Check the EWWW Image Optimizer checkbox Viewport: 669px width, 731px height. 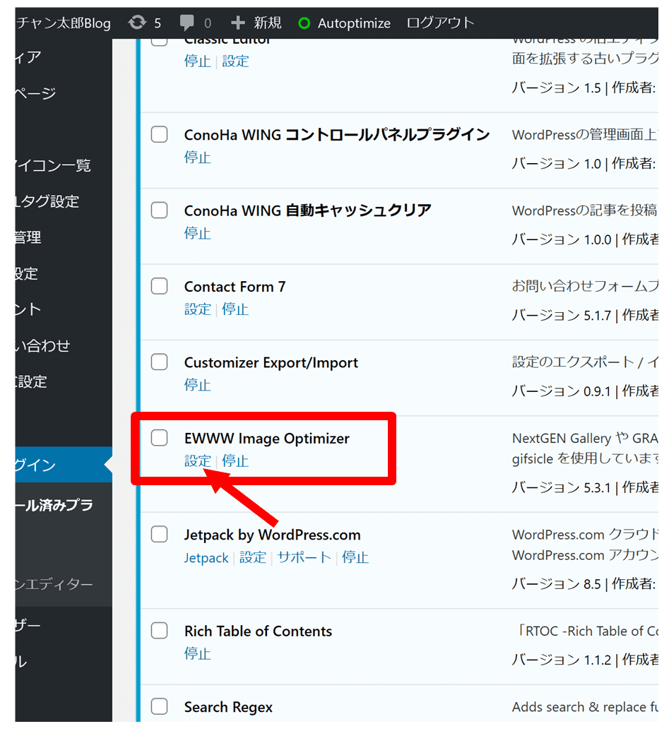160,438
